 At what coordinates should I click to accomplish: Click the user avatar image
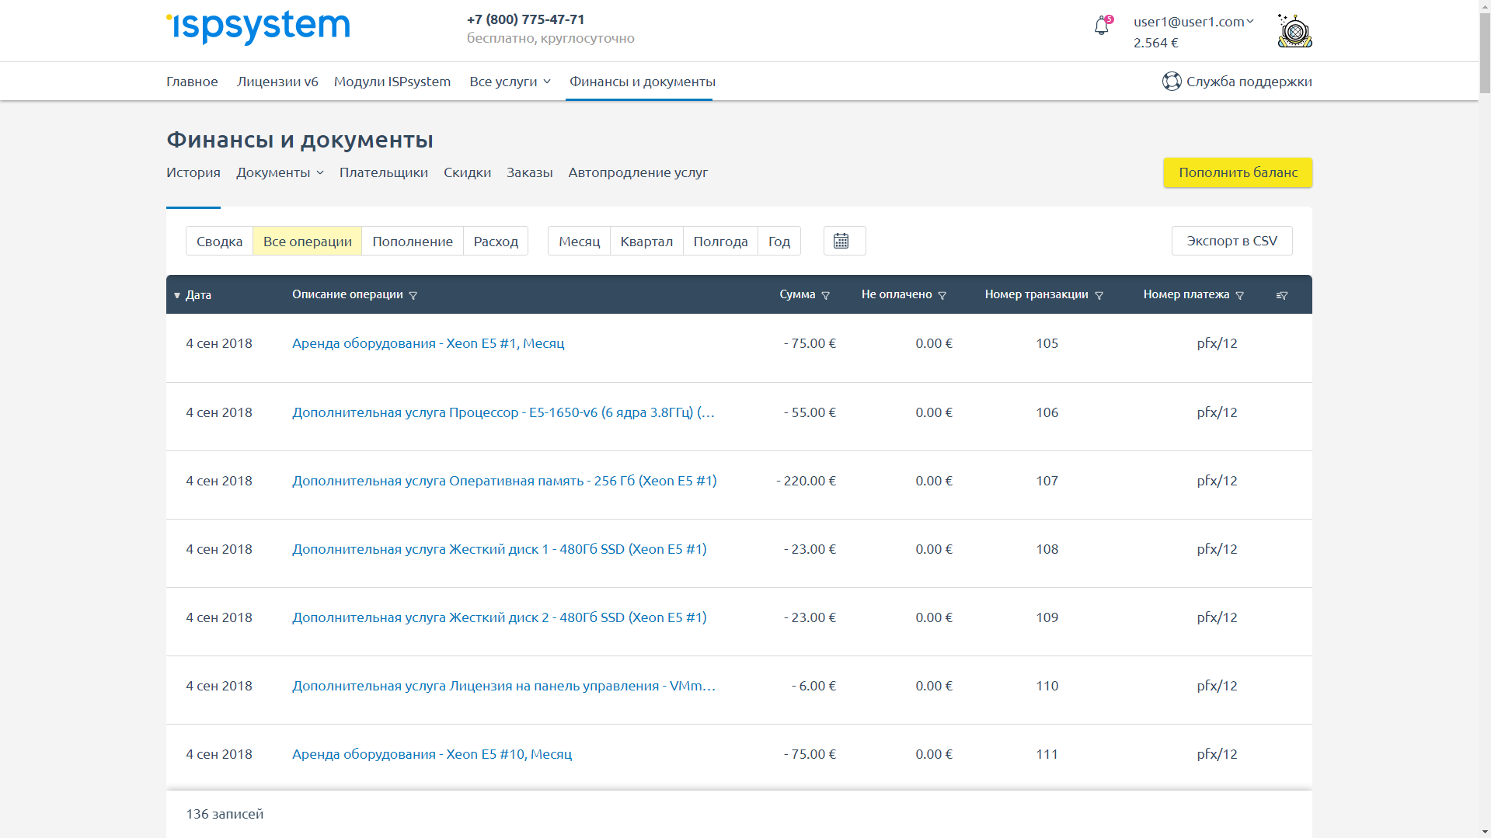1294,31
